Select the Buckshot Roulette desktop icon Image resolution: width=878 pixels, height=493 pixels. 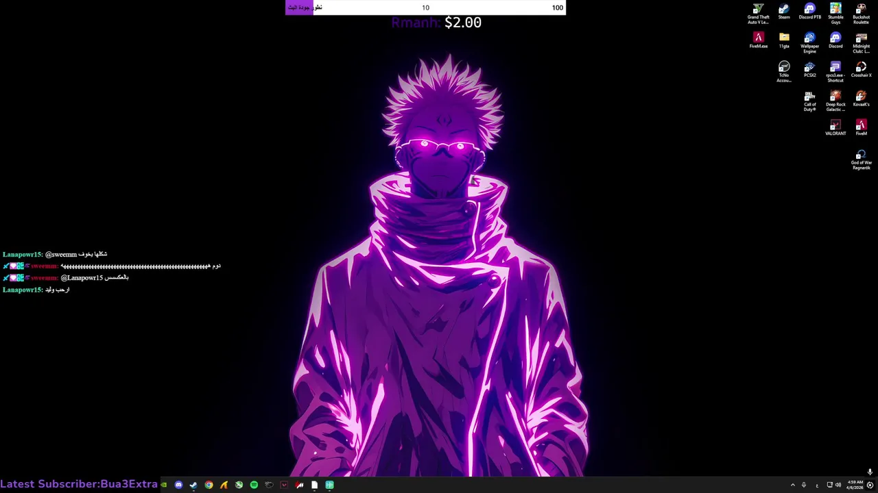click(861, 14)
